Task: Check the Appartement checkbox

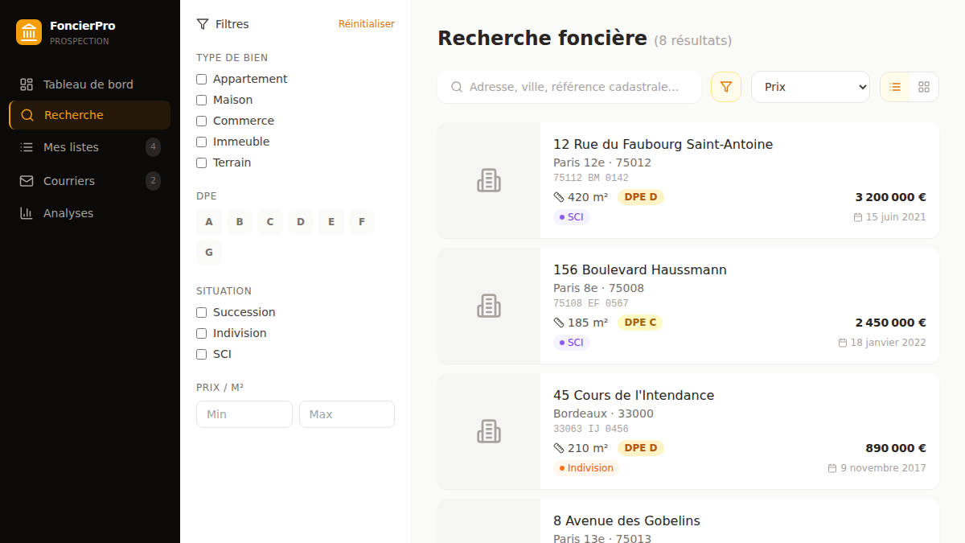Action: pos(202,79)
